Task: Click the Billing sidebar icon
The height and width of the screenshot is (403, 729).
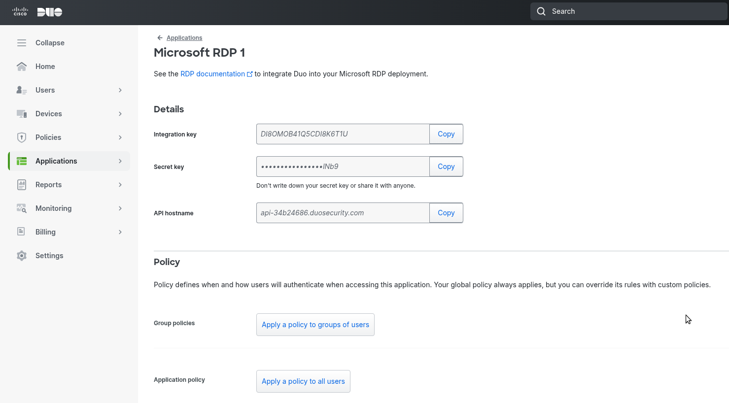Action: (21, 232)
